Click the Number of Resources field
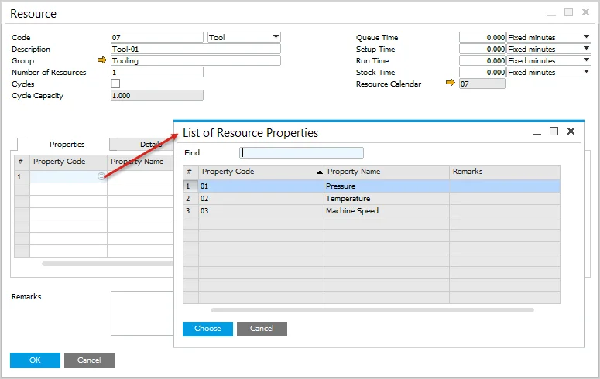The width and height of the screenshot is (600, 379). (x=157, y=72)
